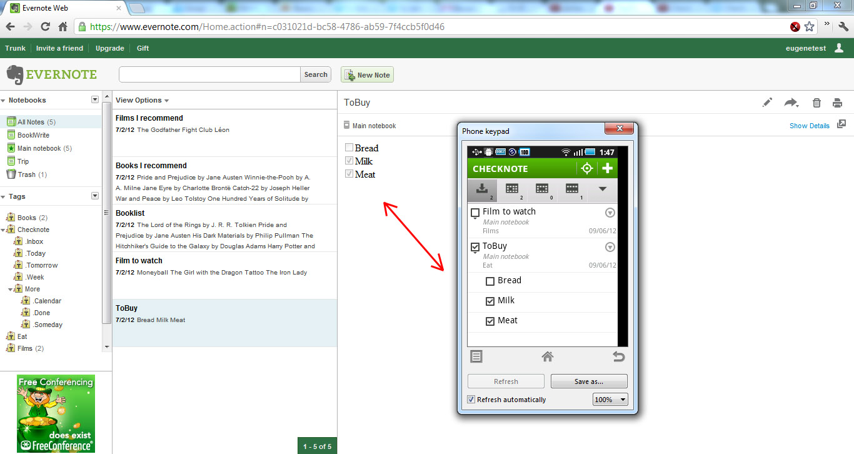The image size is (854, 454).
Task: Go back in Chrome
Action: tap(11, 27)
